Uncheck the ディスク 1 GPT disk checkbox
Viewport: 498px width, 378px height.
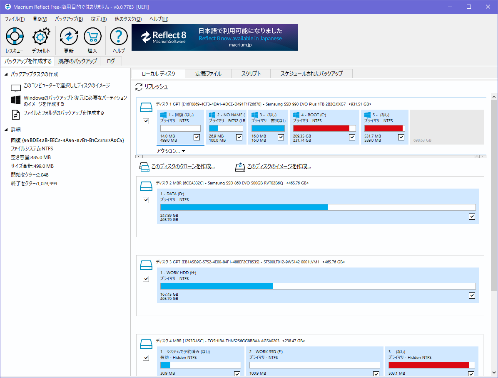pos(146,121)
